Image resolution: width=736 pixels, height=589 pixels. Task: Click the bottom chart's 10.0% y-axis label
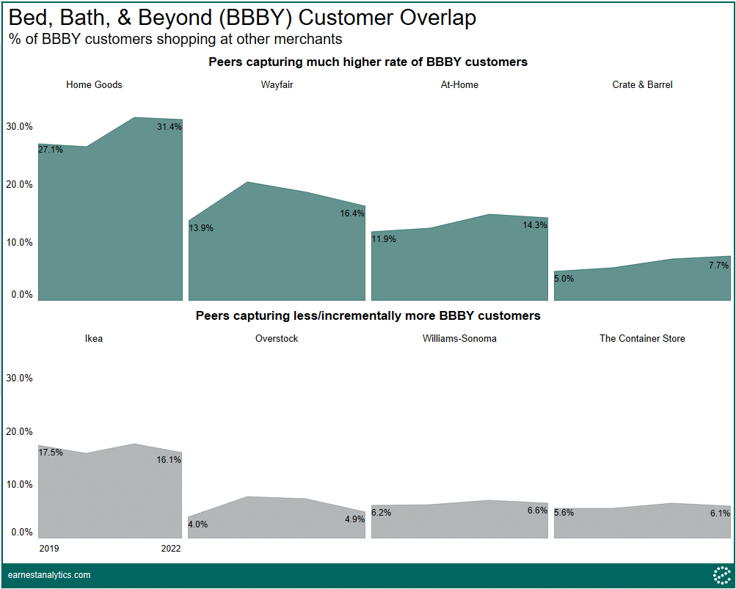(x=19, y=484)
